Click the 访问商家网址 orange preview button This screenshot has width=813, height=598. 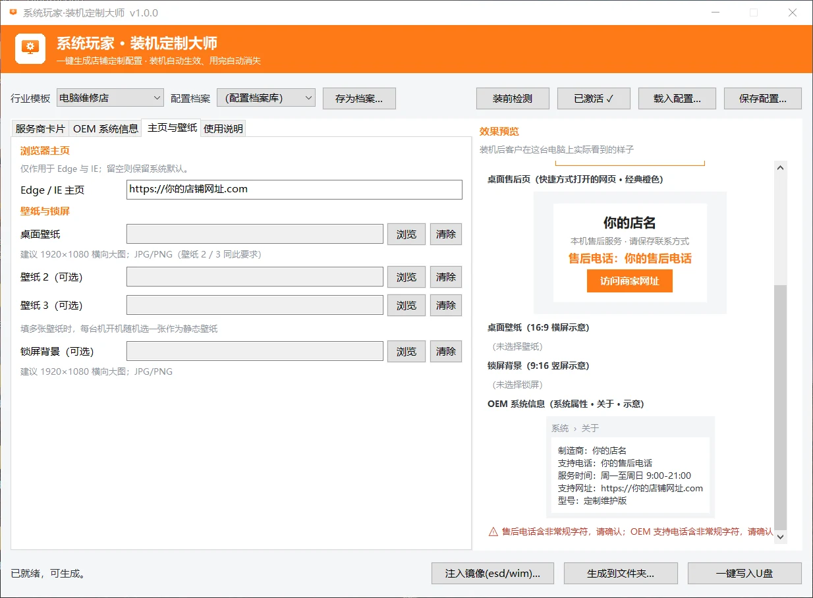[630, 281]
